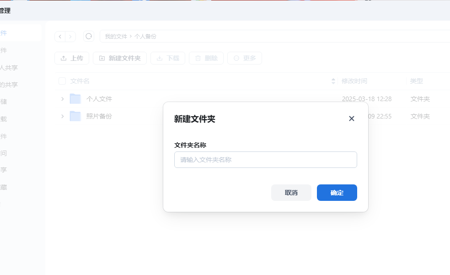Click the 下载 download button

(168, 58)
